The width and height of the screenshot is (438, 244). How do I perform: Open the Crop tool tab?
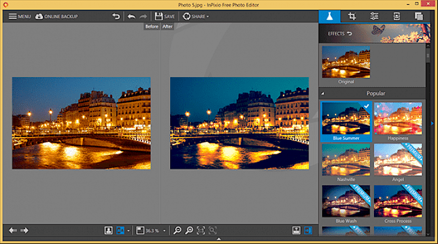pos(352,17)
